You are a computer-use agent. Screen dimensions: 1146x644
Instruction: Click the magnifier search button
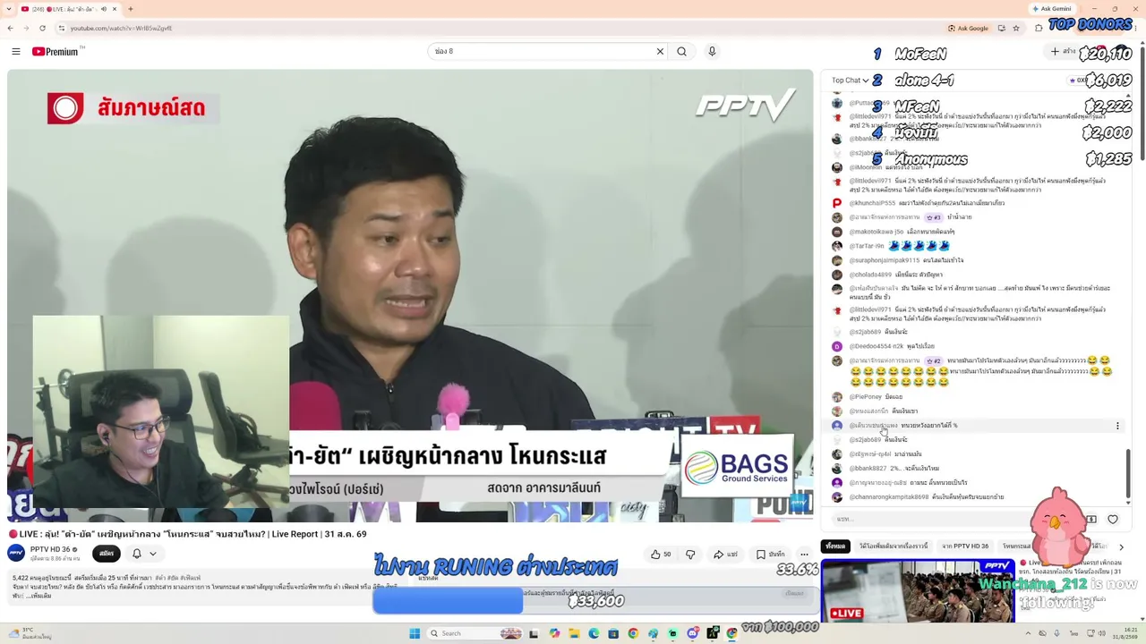coord(682,51)
